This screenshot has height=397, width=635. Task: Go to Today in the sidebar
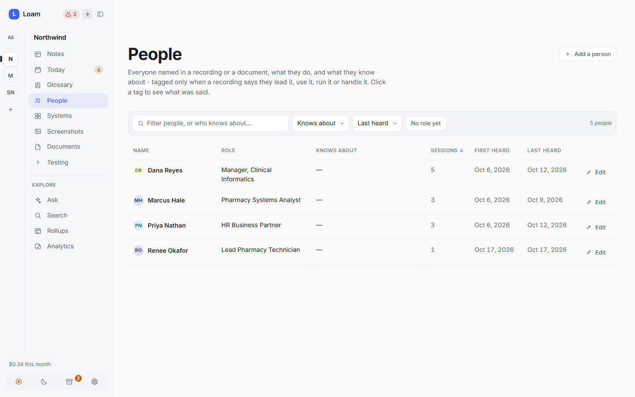tap(68, 70)
